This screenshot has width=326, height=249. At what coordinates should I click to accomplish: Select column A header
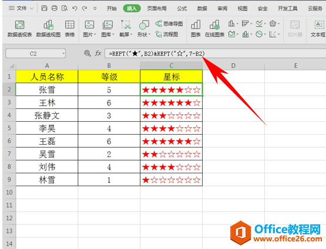click(x=47, y=66)
